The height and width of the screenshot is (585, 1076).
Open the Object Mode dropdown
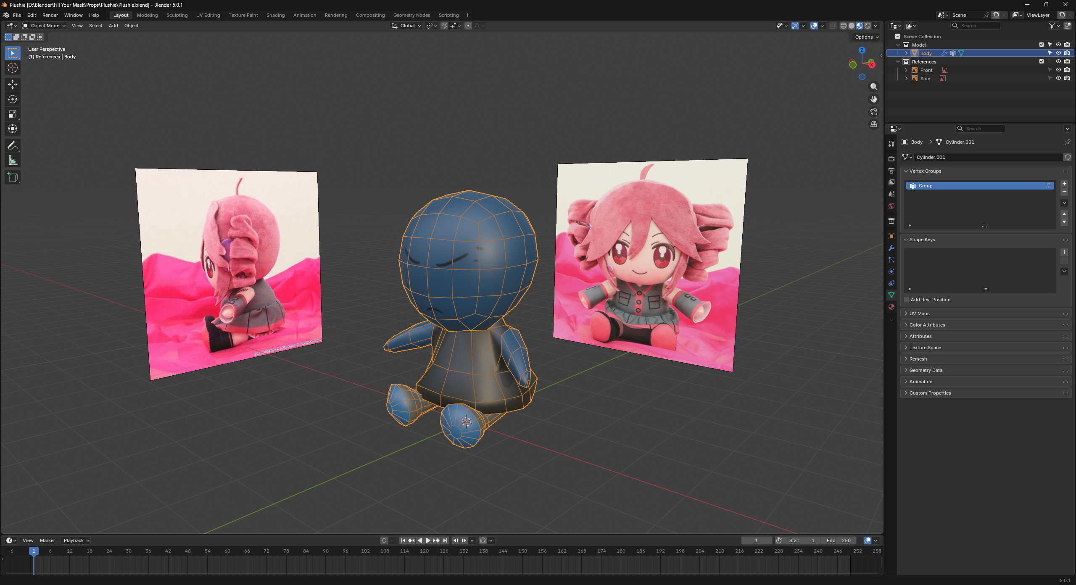[44, 26]
